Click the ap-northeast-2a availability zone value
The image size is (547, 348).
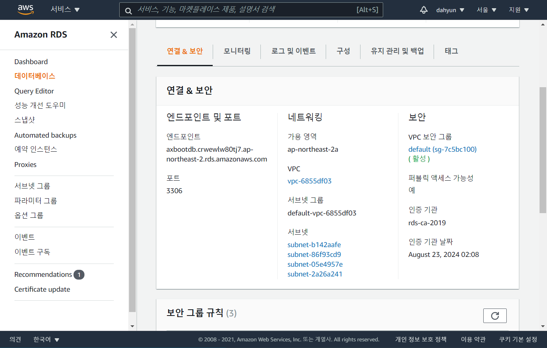click(313, 149)
